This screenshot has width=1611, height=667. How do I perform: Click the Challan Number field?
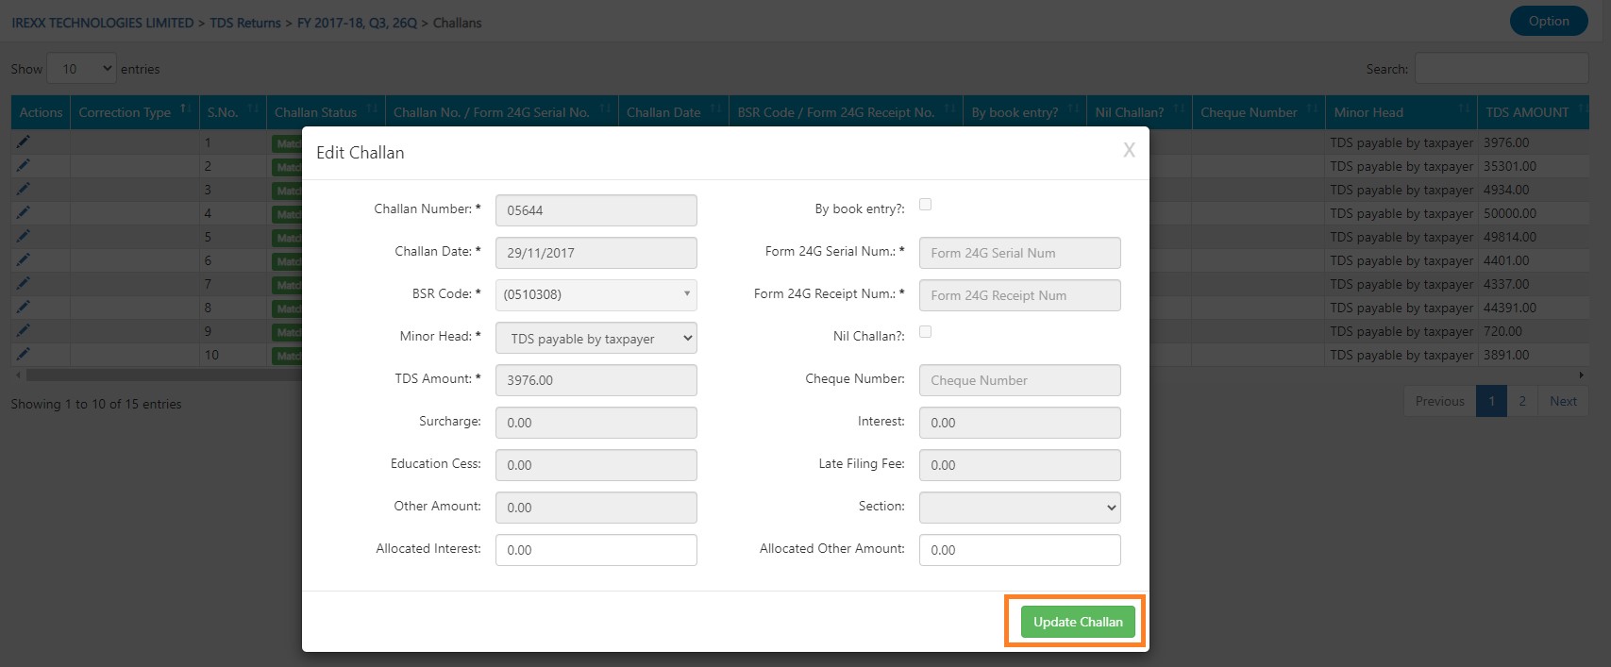coord(596,210)
